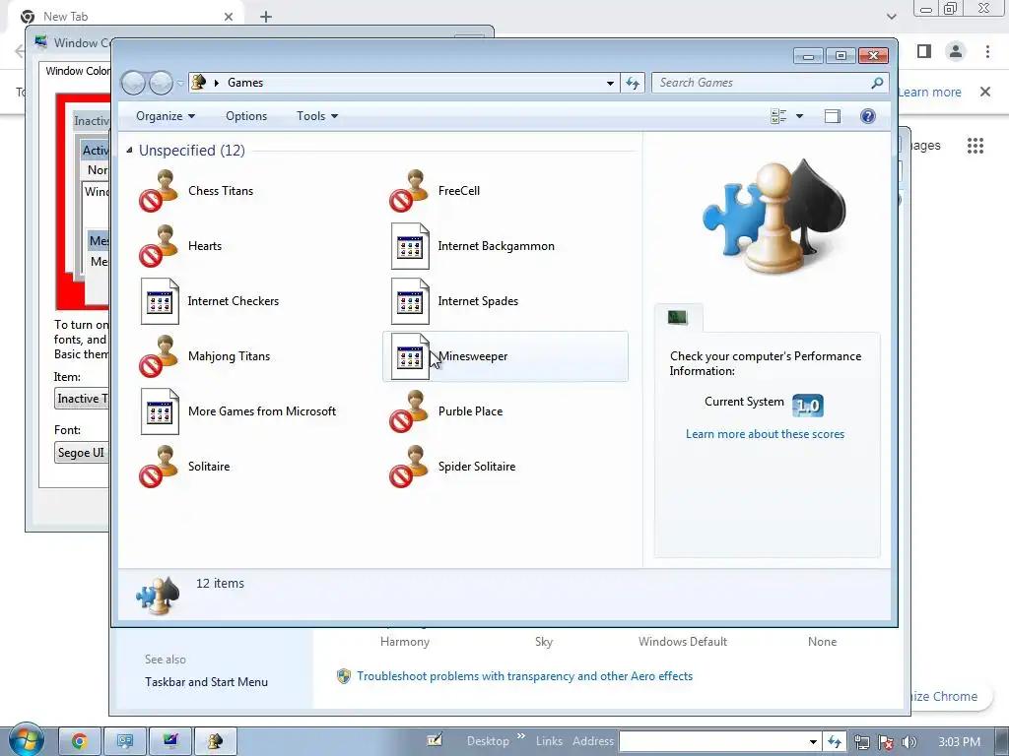This screenshot has height=756, width=1009.
Task: Click the taskbar Address input field
Action: click(713, 742)
